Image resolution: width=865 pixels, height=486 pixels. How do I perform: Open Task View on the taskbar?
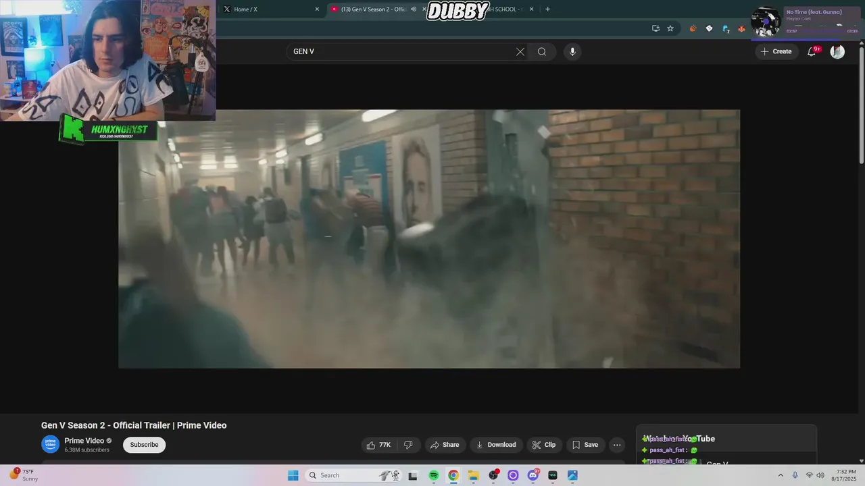pyautogui.click(x=413, y=475)
